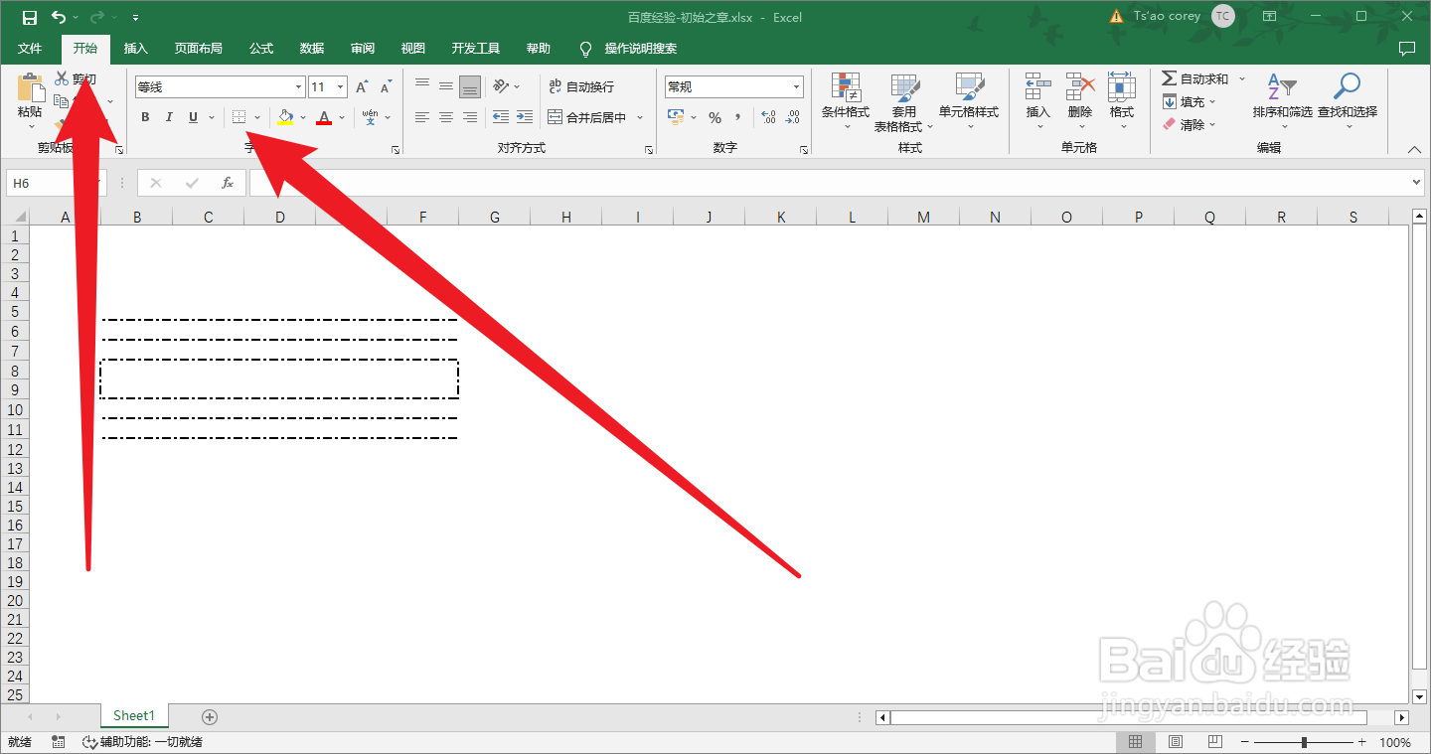The height and width of the screenshot is (754, 1431).
Task: Click the Name Box showing H6
Action: click(56, 183)
